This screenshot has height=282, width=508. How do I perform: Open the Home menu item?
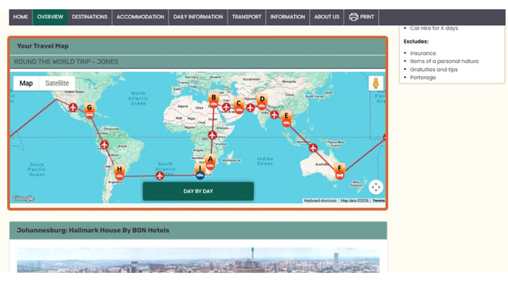pos(20,17)
